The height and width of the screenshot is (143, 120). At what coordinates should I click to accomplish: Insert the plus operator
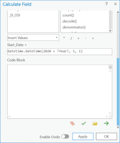(78, 38)
